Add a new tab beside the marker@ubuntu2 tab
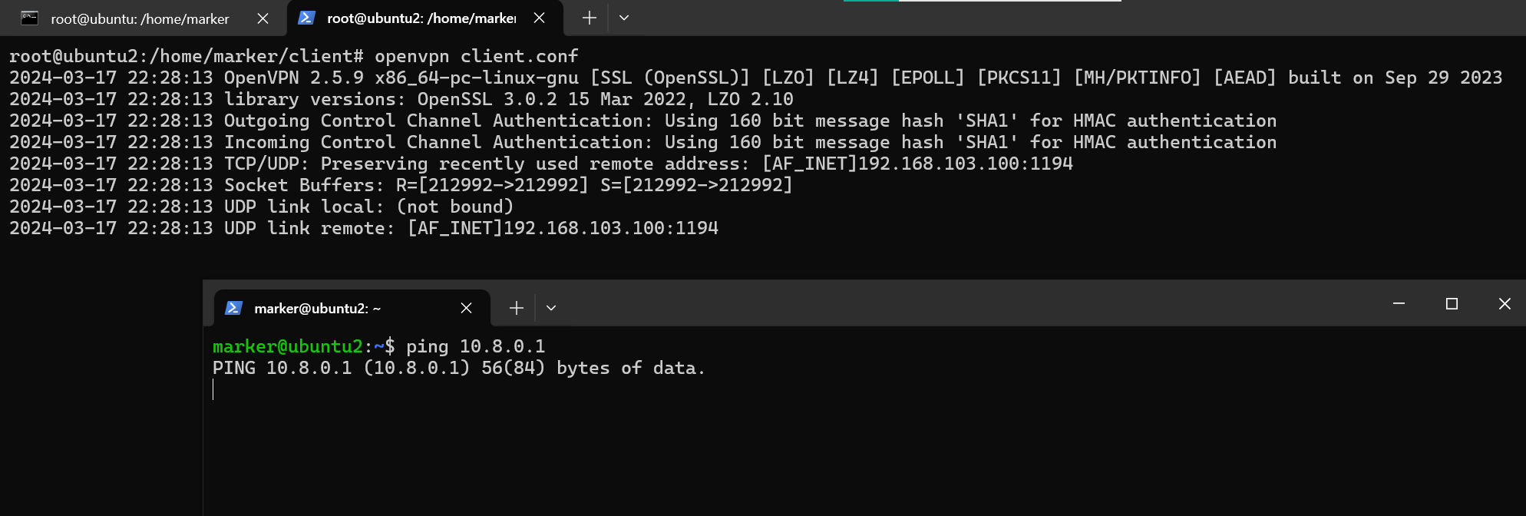This screenshot has width=1526, height=516. pos(517,308)
